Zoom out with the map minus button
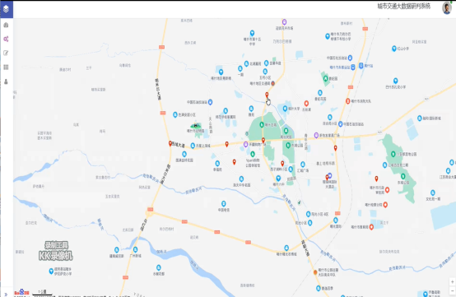 point(452,290)
